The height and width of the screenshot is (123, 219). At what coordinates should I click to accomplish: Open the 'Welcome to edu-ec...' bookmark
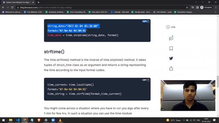coord(12,12)
